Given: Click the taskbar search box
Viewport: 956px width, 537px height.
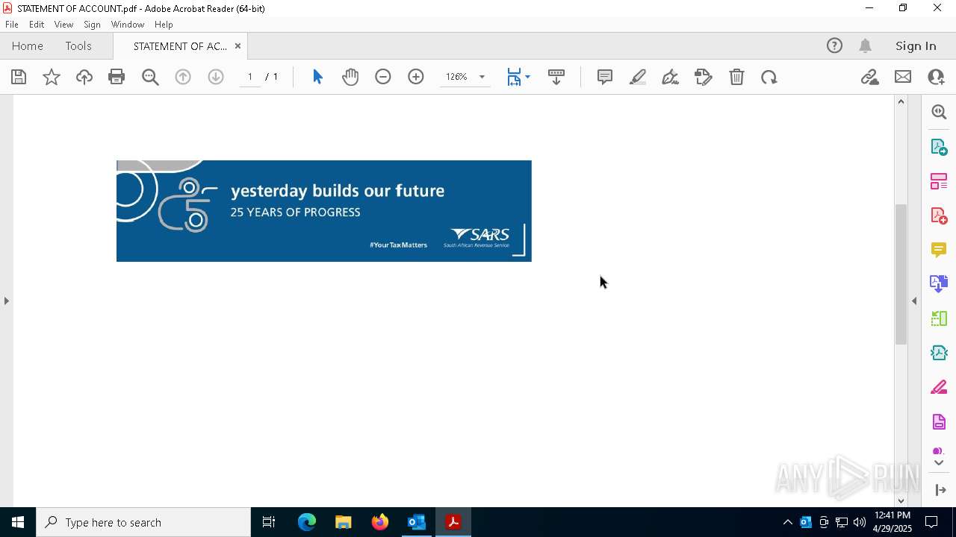Looking at the screenshot, I should (143, 522).
